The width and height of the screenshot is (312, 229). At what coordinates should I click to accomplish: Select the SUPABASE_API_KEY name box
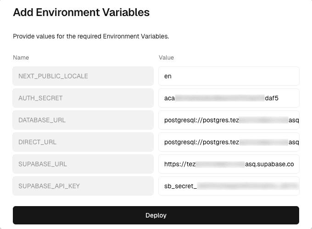click(x=83, y=186)
